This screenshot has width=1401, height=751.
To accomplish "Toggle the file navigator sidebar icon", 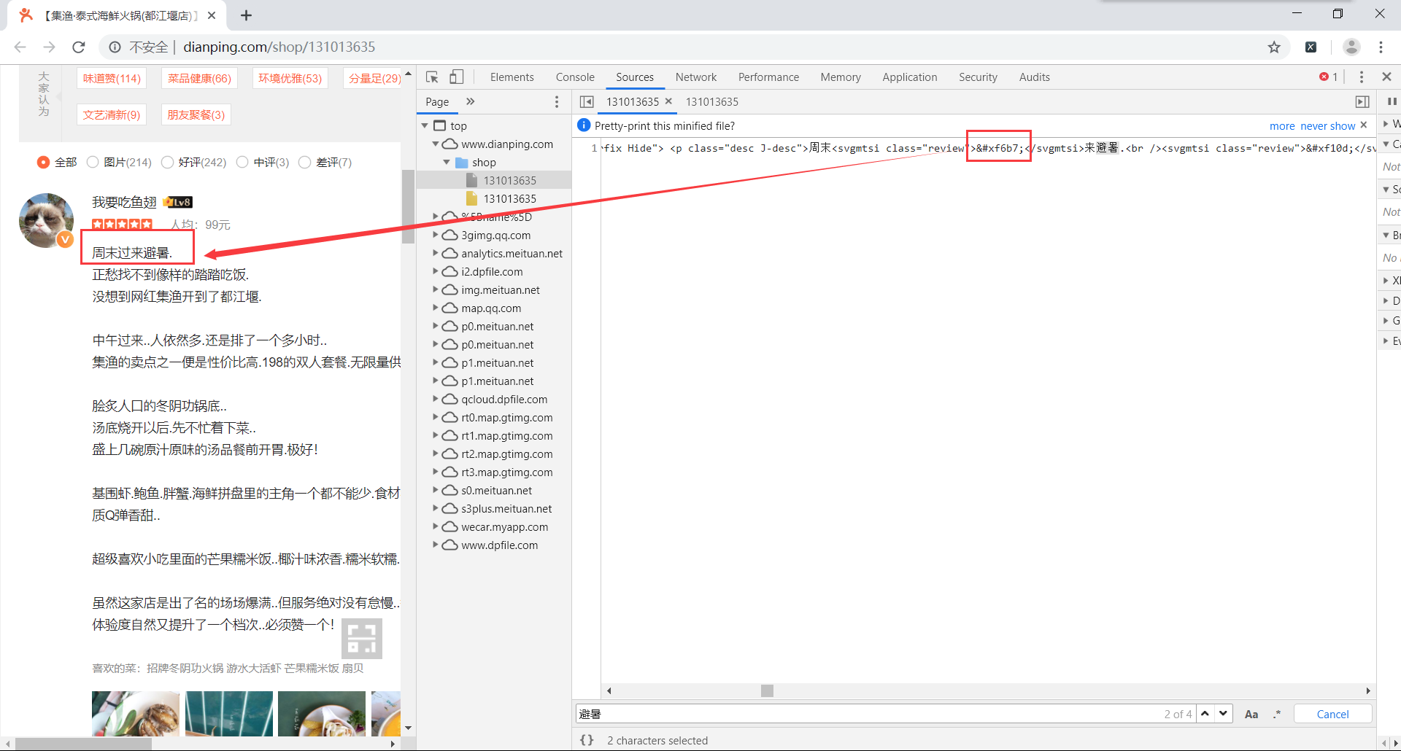I will pos(587,101).
